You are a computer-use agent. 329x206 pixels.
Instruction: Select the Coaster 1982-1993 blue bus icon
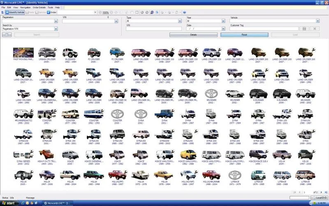(94, 114)
